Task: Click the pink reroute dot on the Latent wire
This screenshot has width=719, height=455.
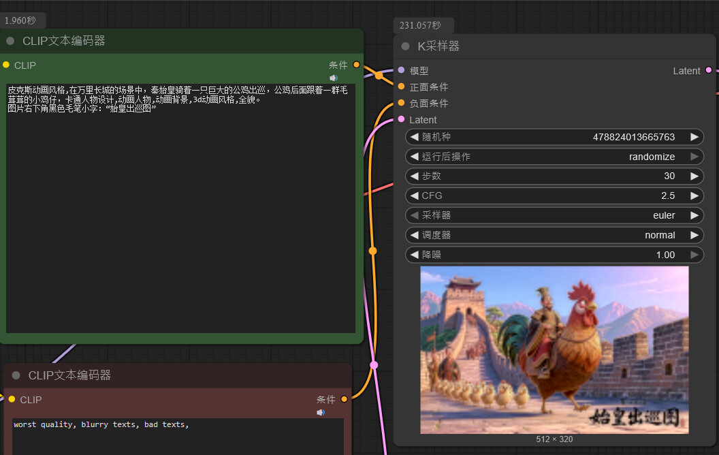Action: [374, 365]
